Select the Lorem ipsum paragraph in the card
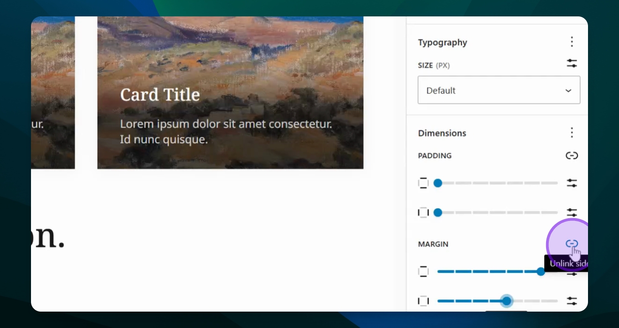This screenshot has height=328, width=619. point(226,131)
